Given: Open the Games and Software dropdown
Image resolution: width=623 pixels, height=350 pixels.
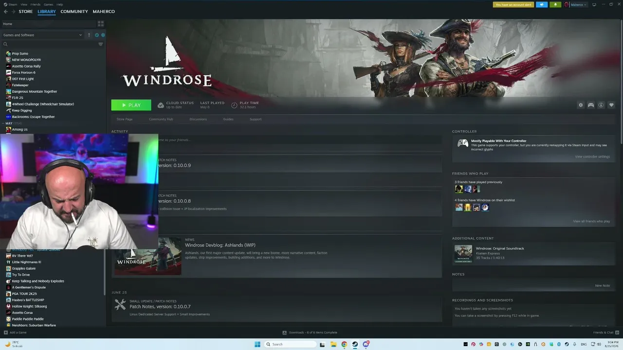Looking at the screenshot, I should (42, 35).
